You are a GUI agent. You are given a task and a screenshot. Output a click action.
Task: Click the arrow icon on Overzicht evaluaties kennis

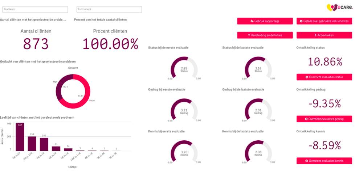(307, 161)
